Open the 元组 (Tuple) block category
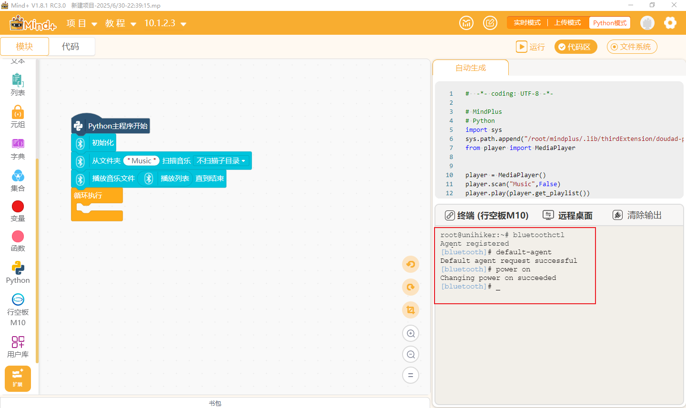686x408 pixels. click(18, 117)
